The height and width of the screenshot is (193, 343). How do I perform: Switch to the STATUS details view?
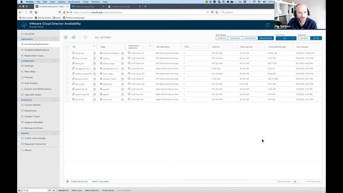coord(221,38)
